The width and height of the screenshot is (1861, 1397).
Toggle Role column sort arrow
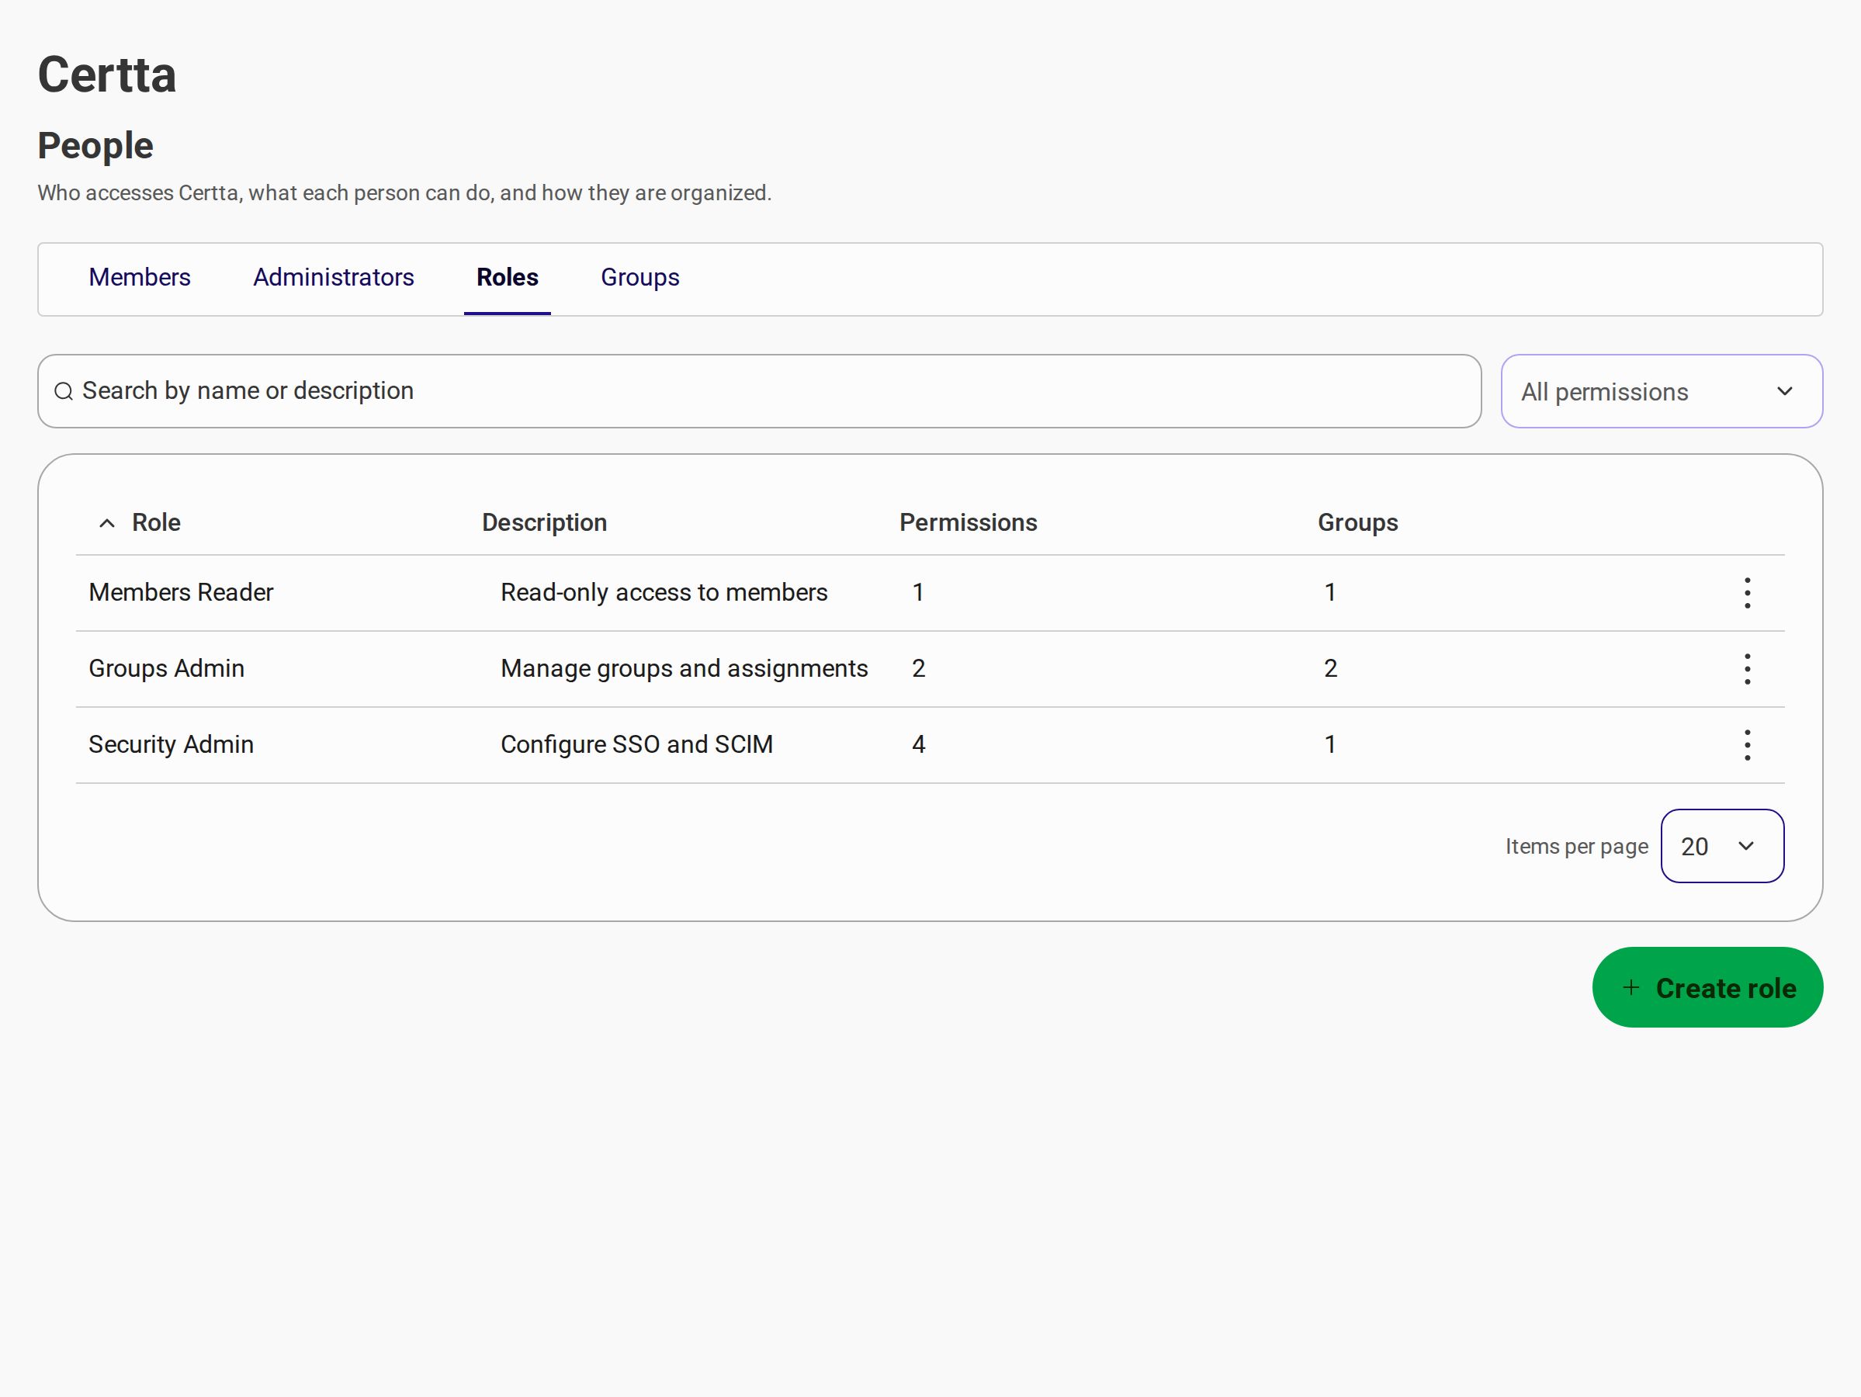tap(107, 523)
